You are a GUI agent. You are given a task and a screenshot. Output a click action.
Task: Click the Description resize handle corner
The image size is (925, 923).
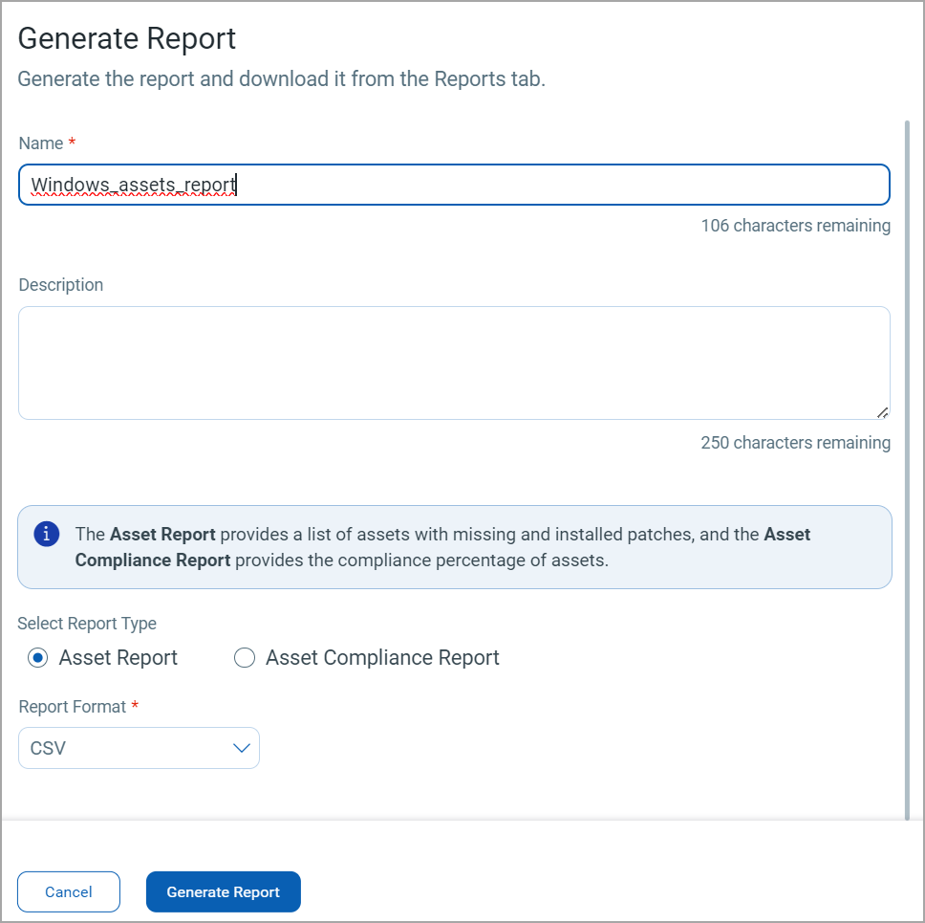click(883, 413)
